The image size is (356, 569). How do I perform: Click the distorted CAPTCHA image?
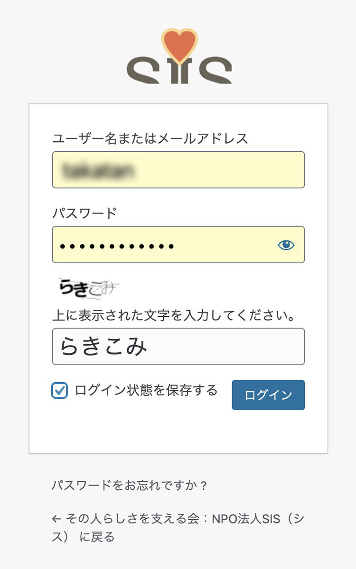(x=89, y=288)
